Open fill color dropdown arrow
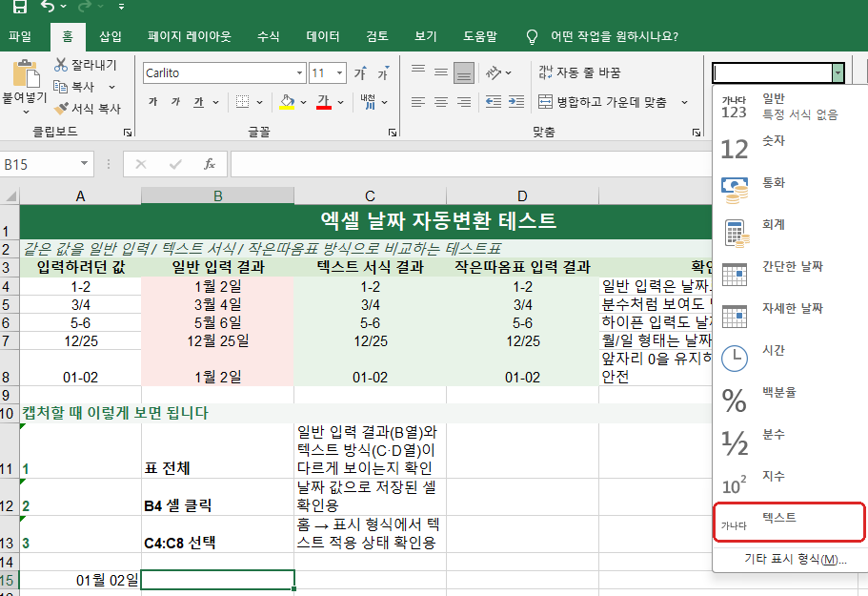 [x=303, y=102]
